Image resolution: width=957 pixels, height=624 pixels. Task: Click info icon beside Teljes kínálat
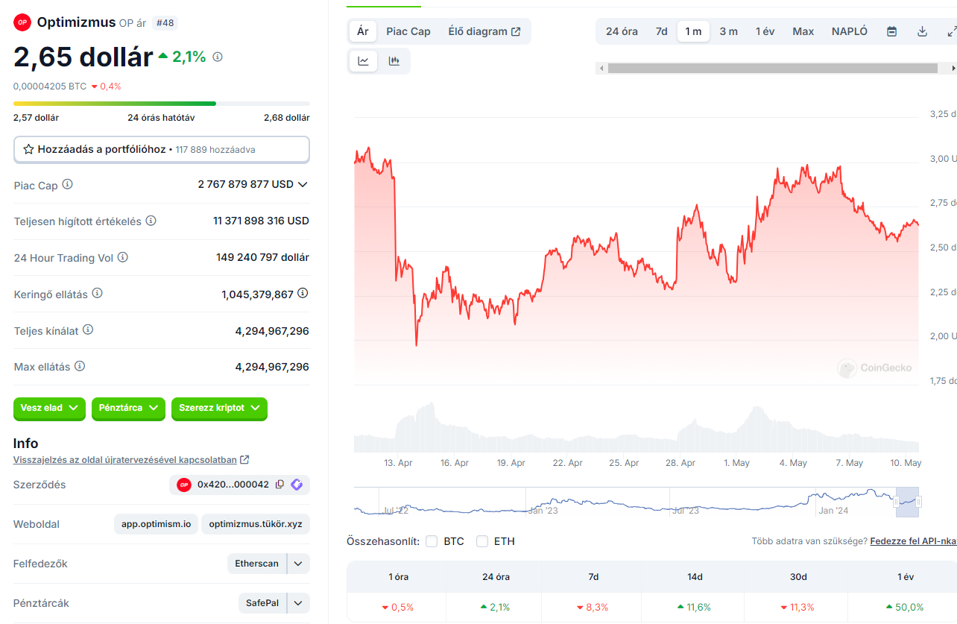tap(88, 330)
